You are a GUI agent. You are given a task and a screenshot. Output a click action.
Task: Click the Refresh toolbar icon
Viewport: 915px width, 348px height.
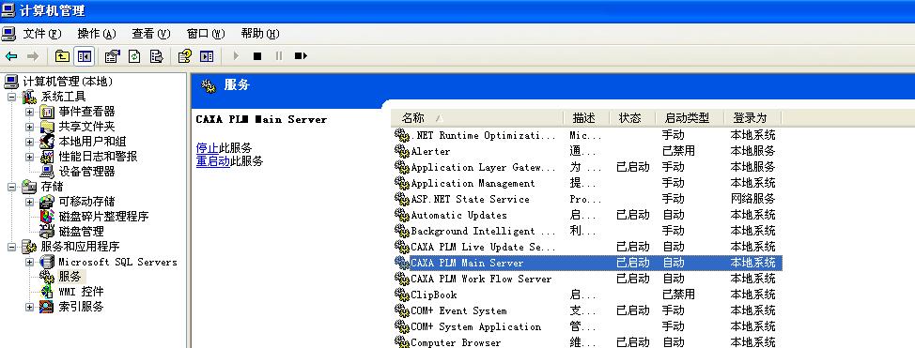tap(134, 56)
